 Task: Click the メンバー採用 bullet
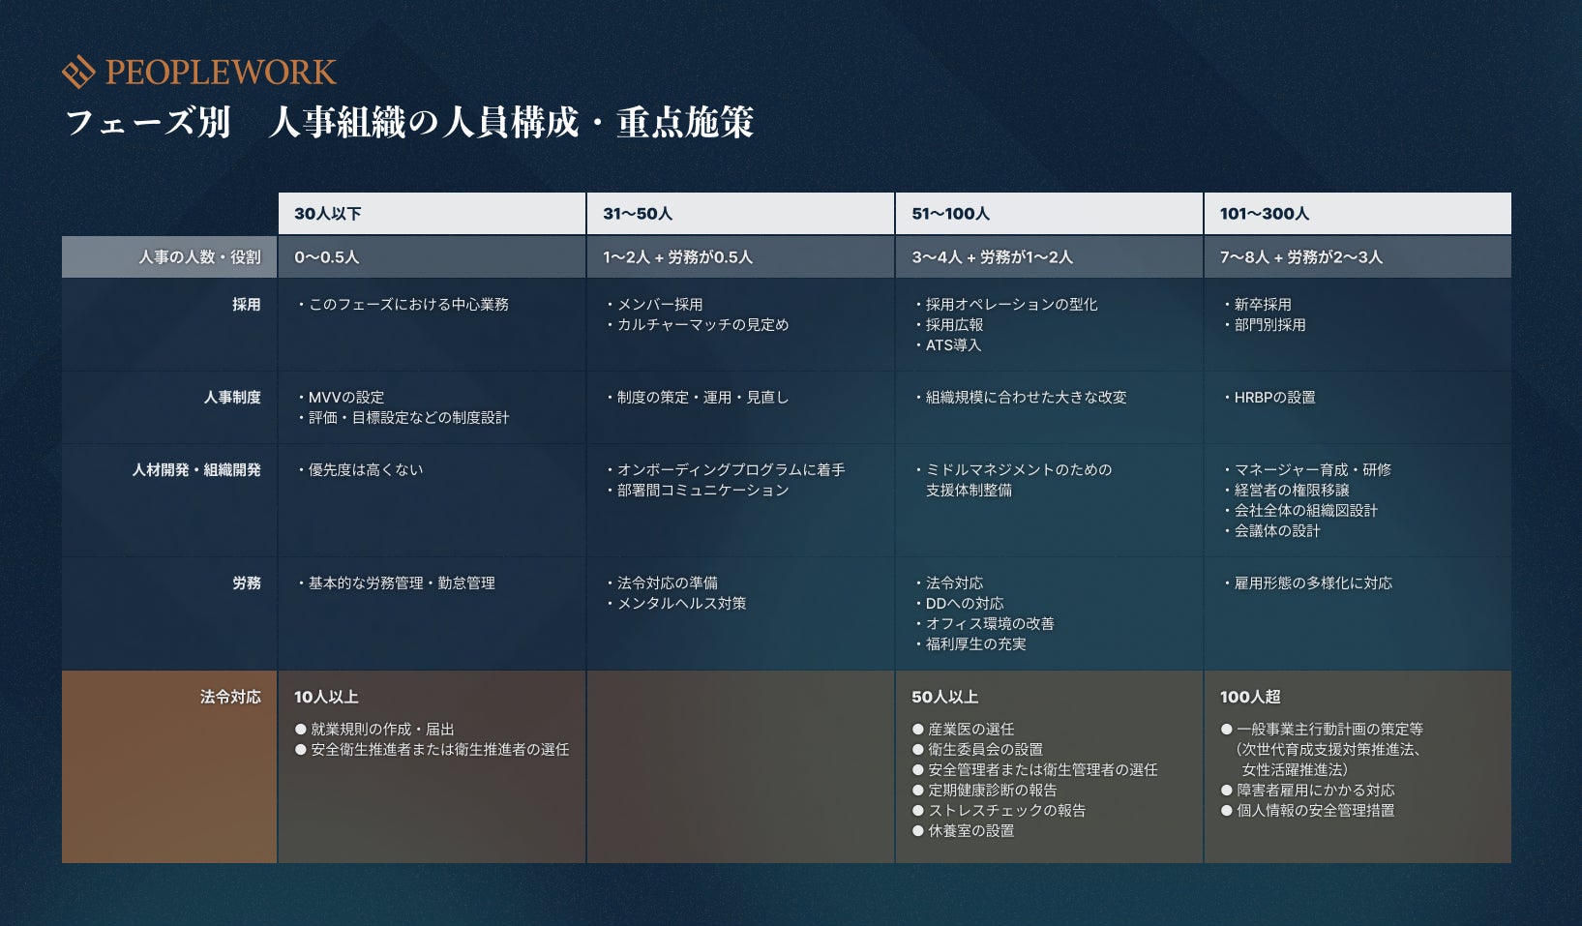pyautogui.click(x=653, y=305)
